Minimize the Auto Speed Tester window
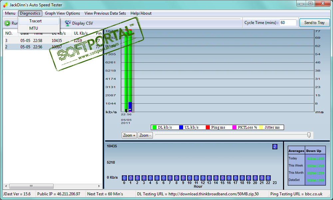The width and height of the screenshot is (333, 200). click(x=301, y=3)
